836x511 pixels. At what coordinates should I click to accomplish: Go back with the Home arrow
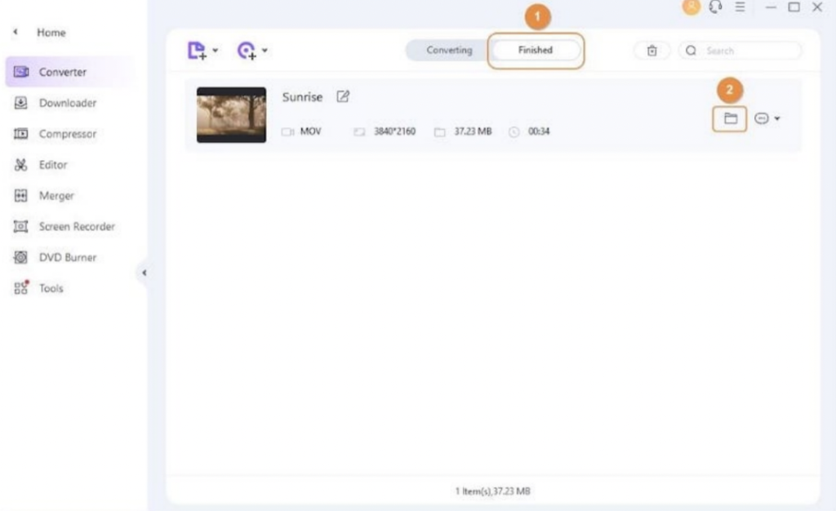coord(16,32)
